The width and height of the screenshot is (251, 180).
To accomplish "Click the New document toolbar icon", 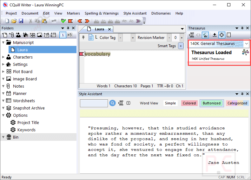I will (7, 21).
